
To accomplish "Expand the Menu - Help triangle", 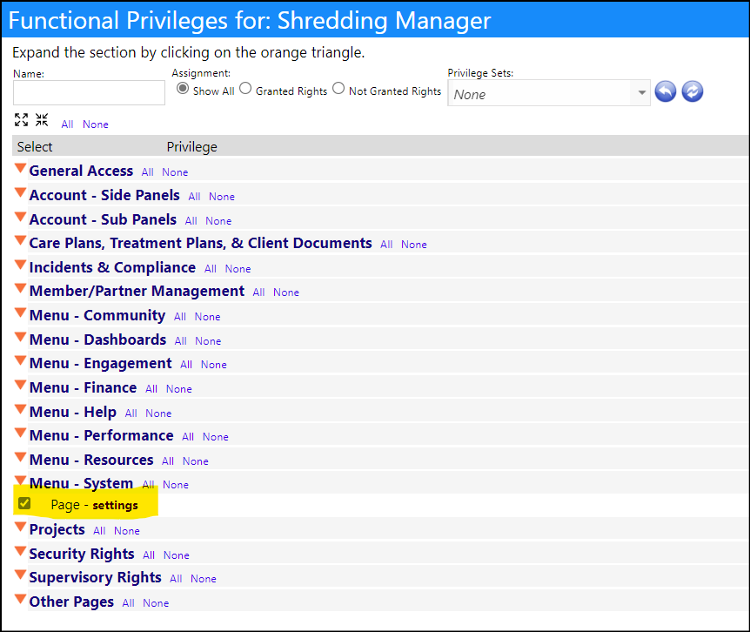I will pos(20,409).
